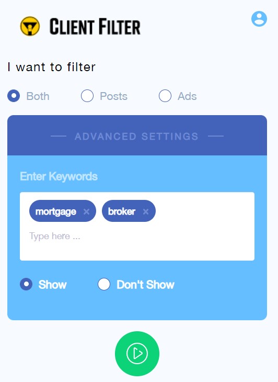Image resolution: width=278 pixels, height=382 pixels.
Task: Click the Ads label text
Action: pyautogui.click(x=187, y=96)
